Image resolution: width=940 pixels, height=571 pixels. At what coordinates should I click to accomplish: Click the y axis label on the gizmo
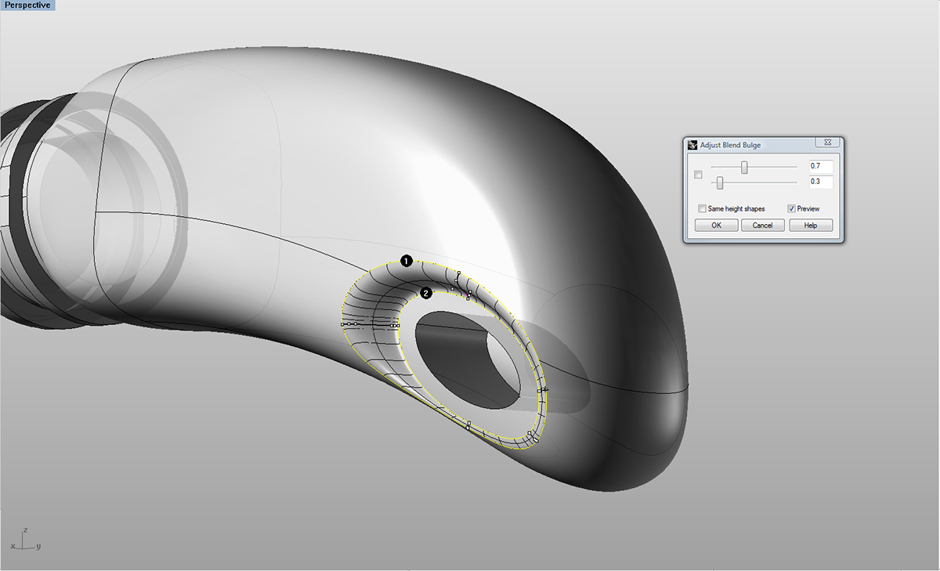click(x=38, y=546)
